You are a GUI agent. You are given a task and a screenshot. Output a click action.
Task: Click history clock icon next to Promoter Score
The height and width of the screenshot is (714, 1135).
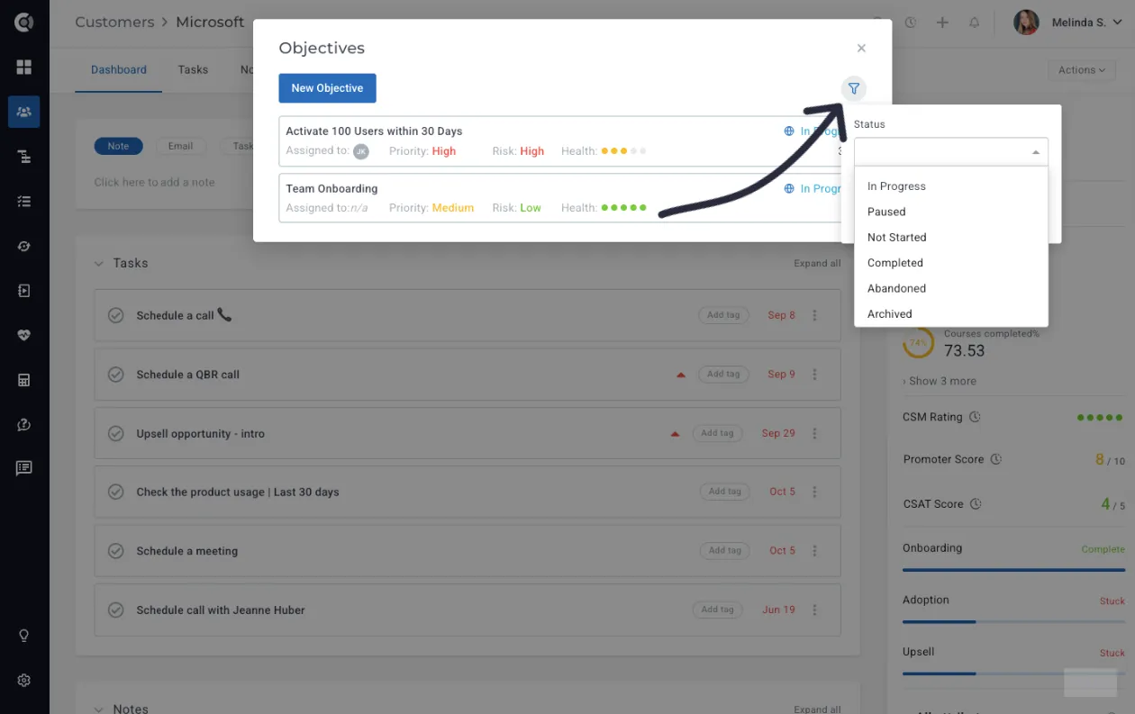[x=996, y=459]
